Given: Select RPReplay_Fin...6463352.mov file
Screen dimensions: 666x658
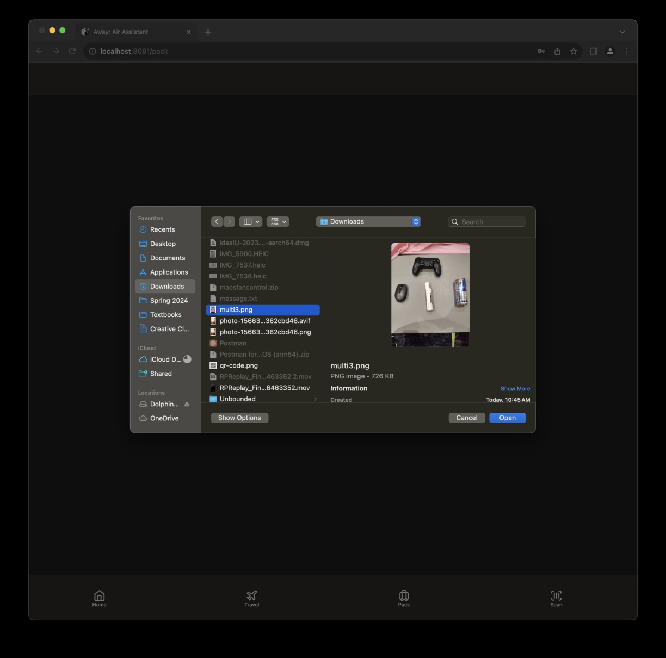Looking at the screenshot, I should pos(263,388).
